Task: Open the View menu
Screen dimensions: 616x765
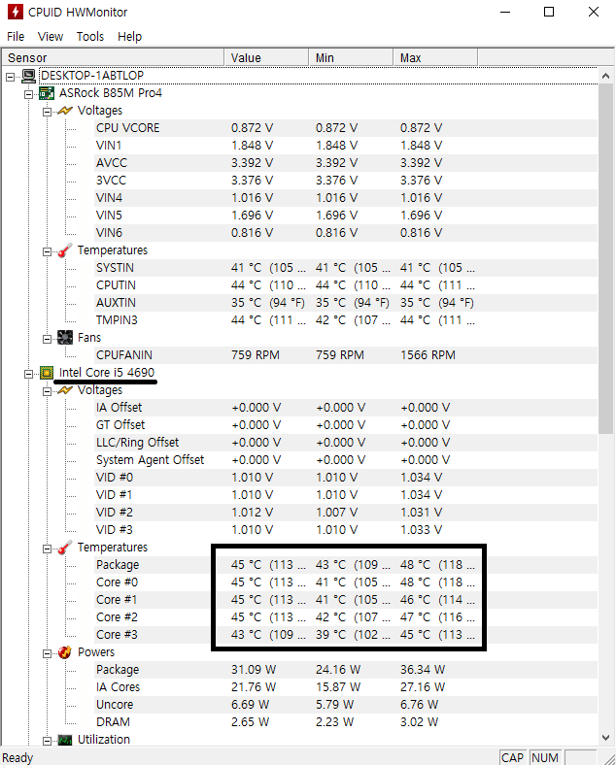Action: 51,37
